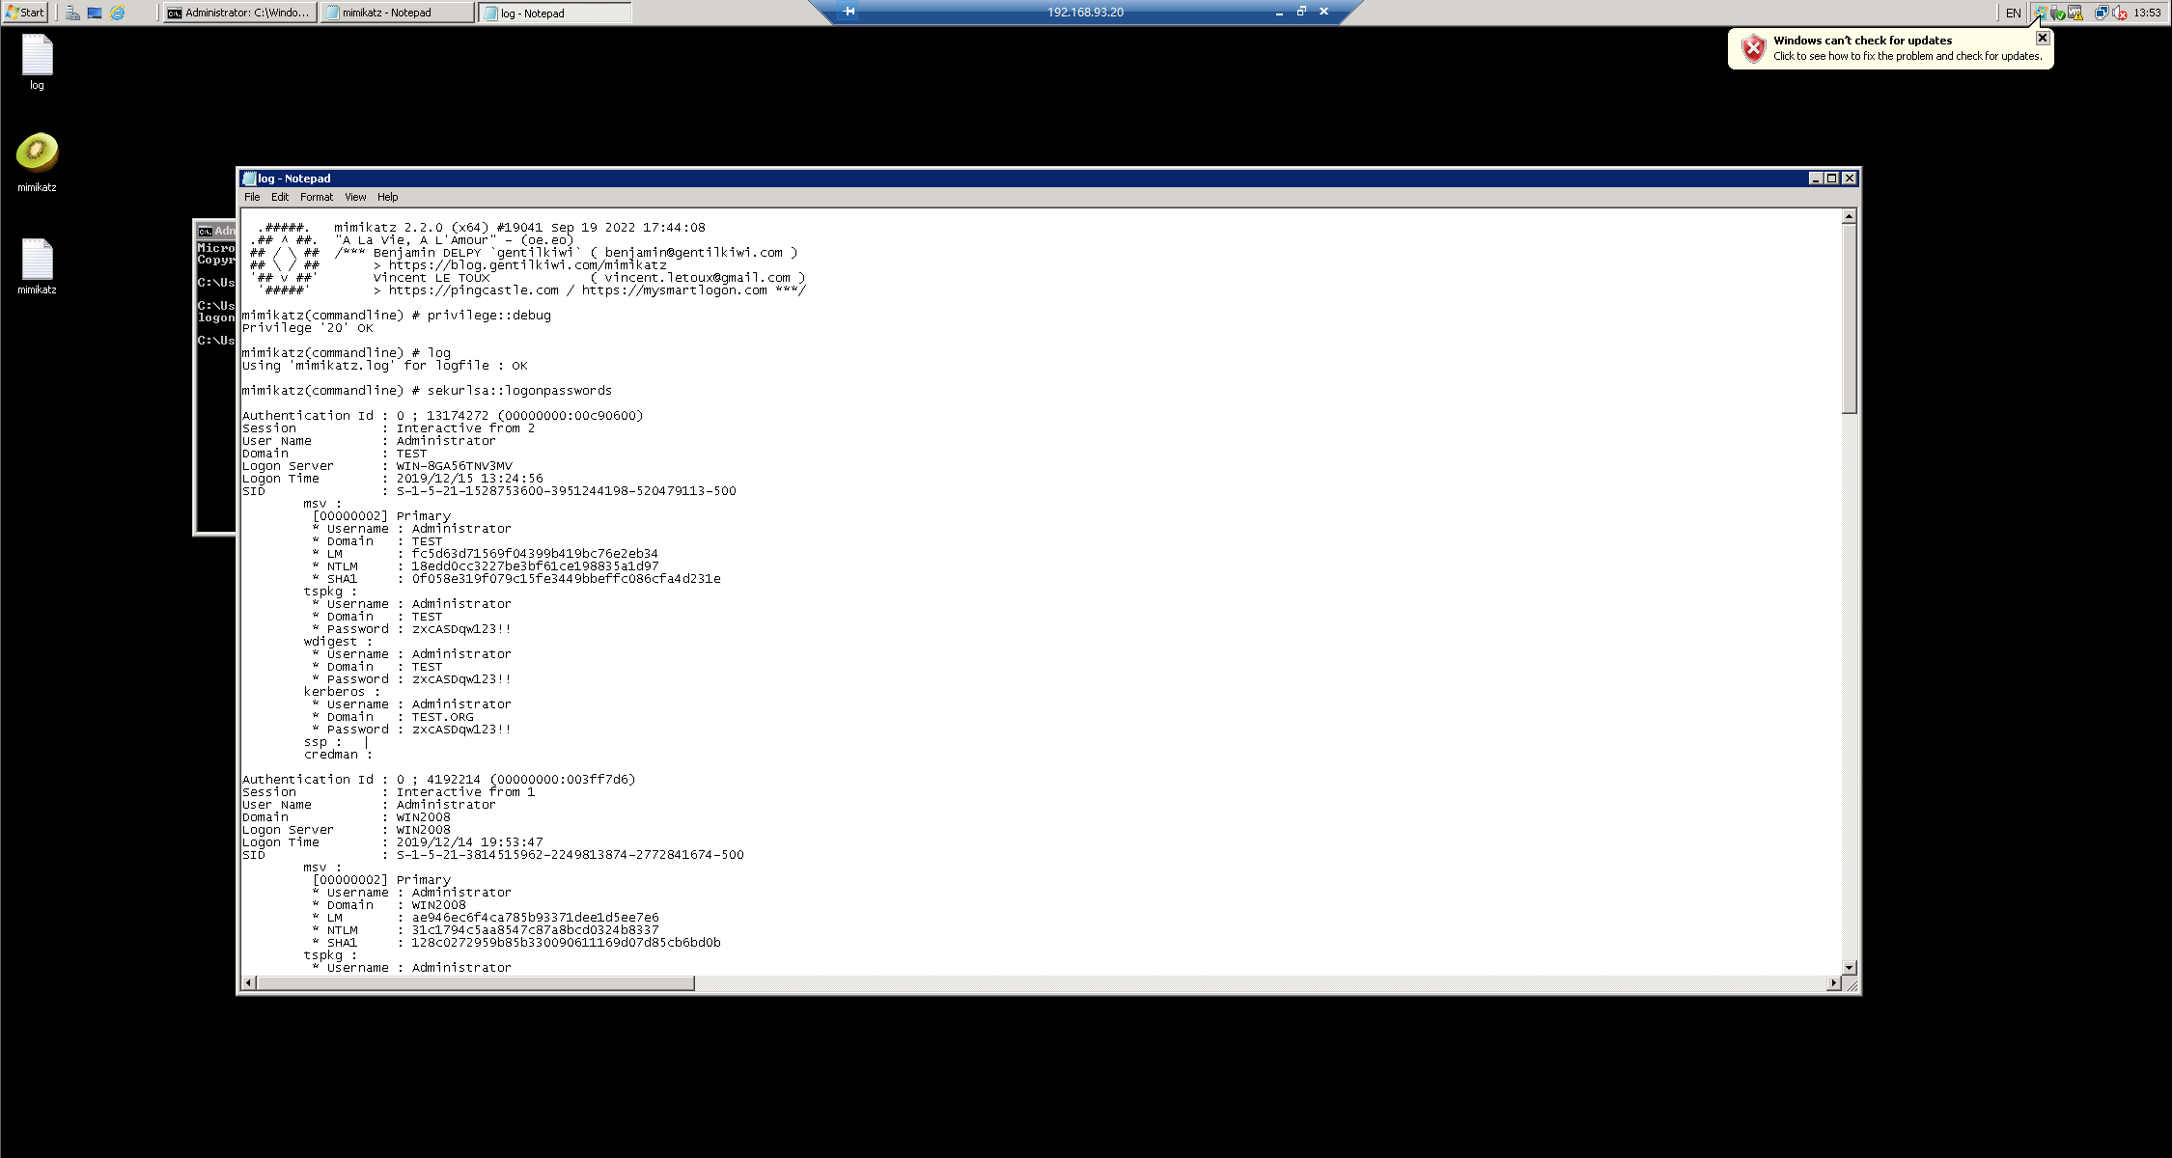This screenshot has width=2172, height=1158.
Task: Open the Windows Update tray icon
Action: [2041, 13]
